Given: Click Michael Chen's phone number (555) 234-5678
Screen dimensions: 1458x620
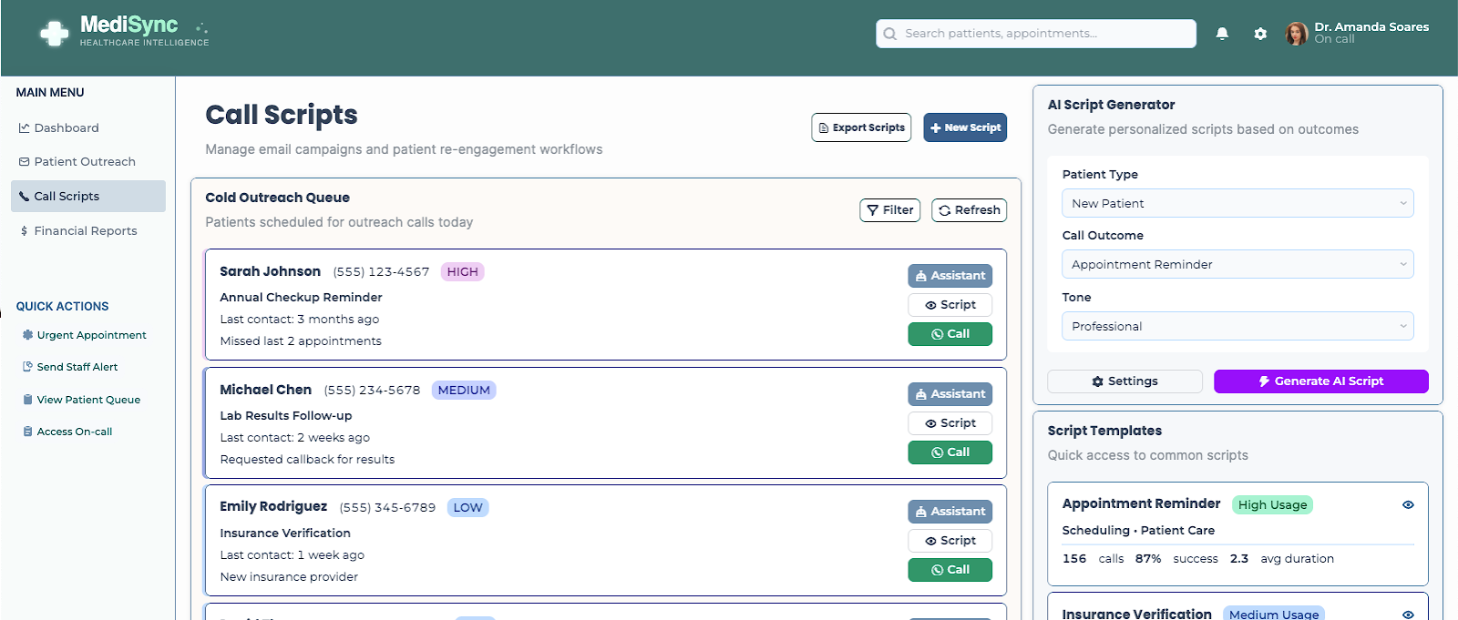Looking at the screenshot, I should click(x=373, y=391).
